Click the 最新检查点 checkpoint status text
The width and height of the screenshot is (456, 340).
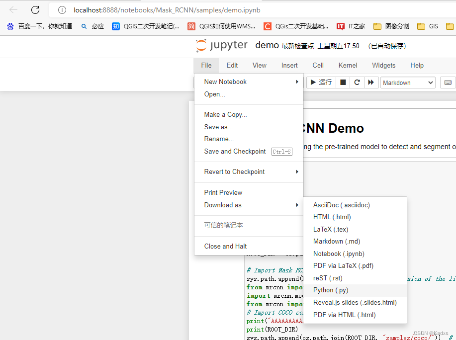(x=320, y=46)
